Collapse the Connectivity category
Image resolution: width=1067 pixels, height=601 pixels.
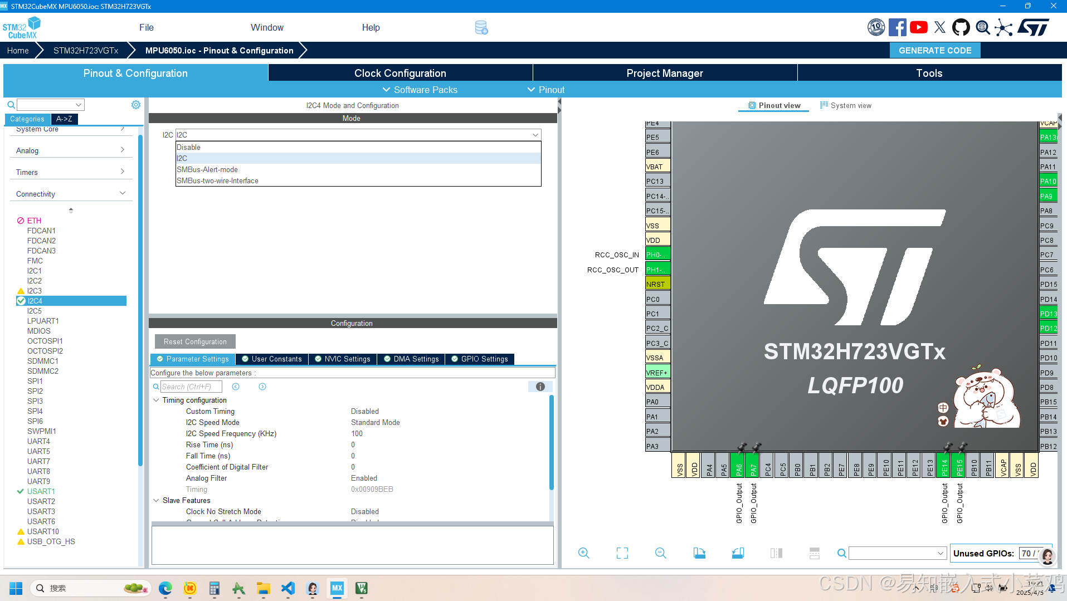71,194
